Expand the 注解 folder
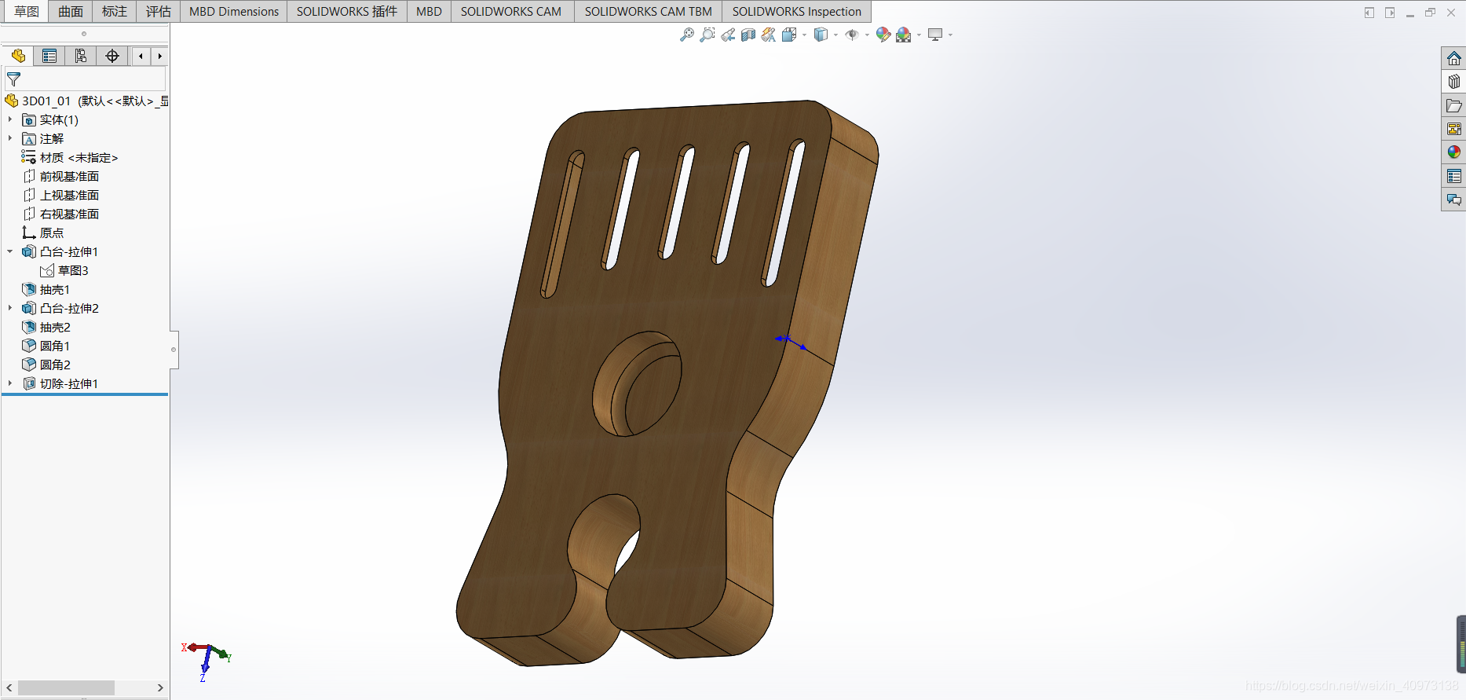This screenshot has width=1466, height=700. click(10, 138)
